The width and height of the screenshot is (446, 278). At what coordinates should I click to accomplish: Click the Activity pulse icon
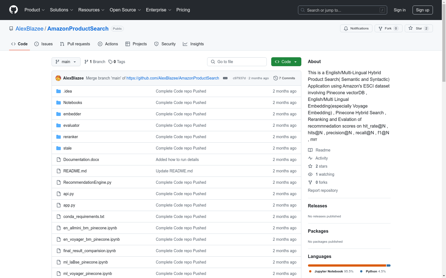coord(310,158)
